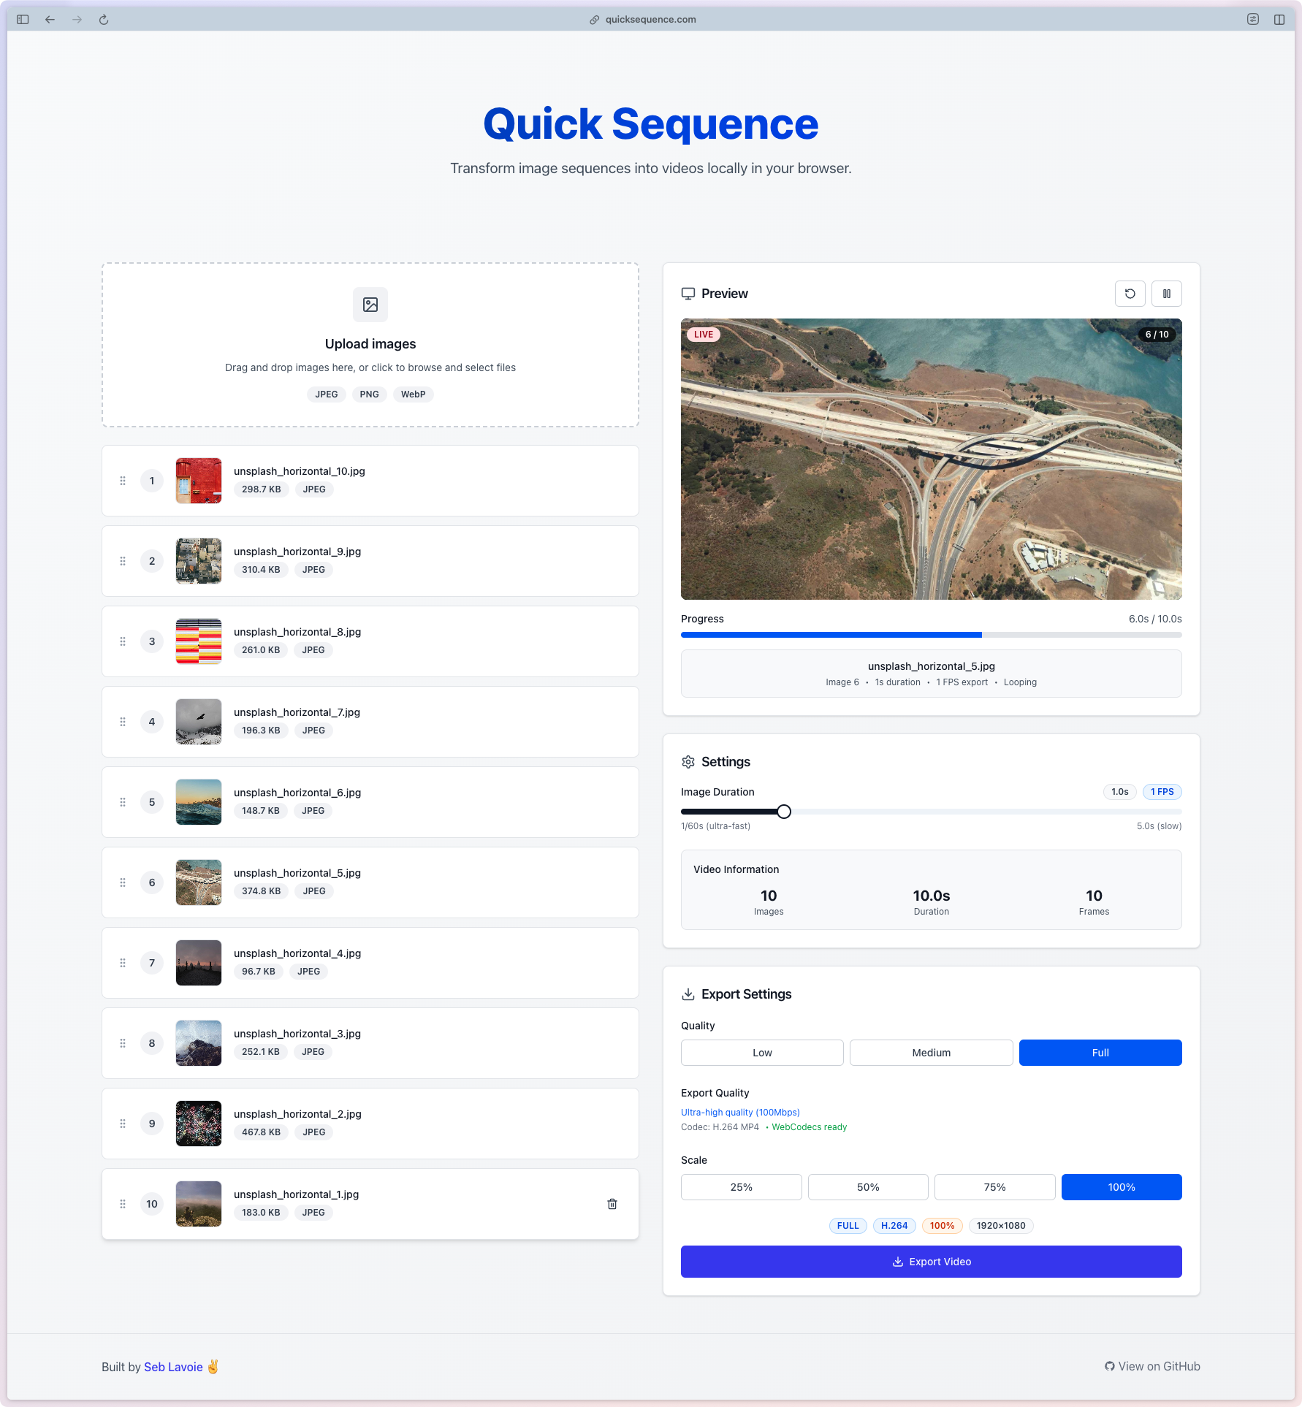Click the upload image icon in dropzone
Viewport: 1302px width, 1407px height.
370,305
